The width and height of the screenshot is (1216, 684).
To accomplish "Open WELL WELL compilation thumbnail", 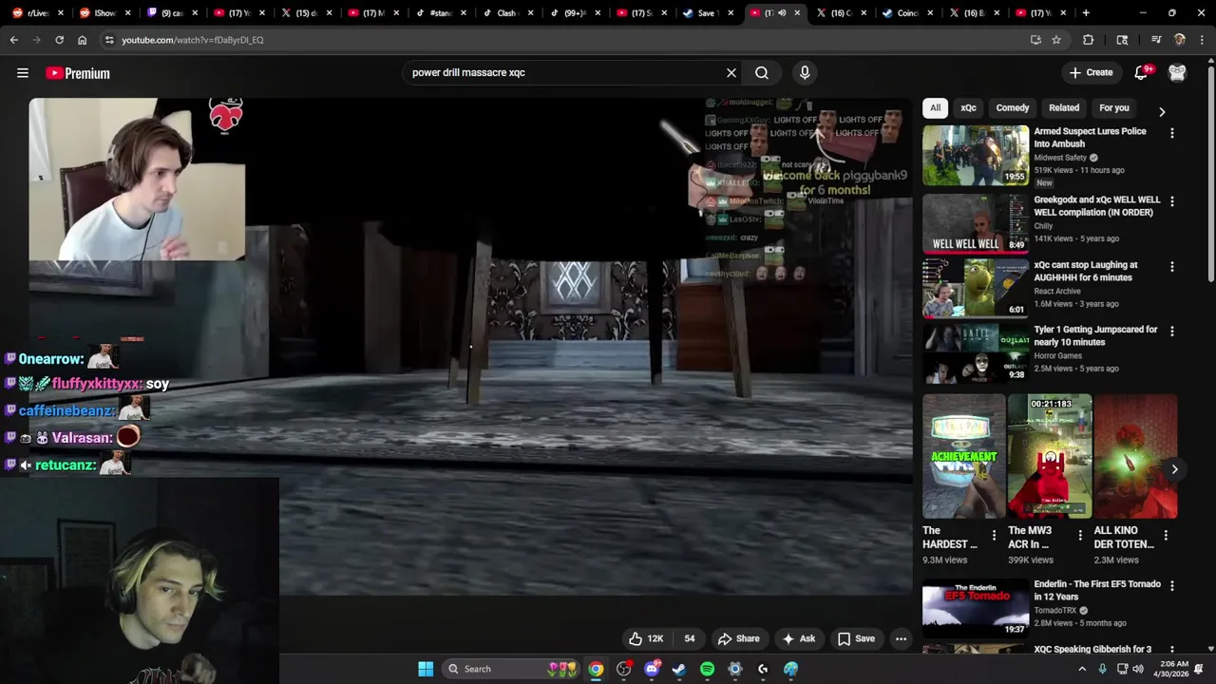I will coord(976,223).
